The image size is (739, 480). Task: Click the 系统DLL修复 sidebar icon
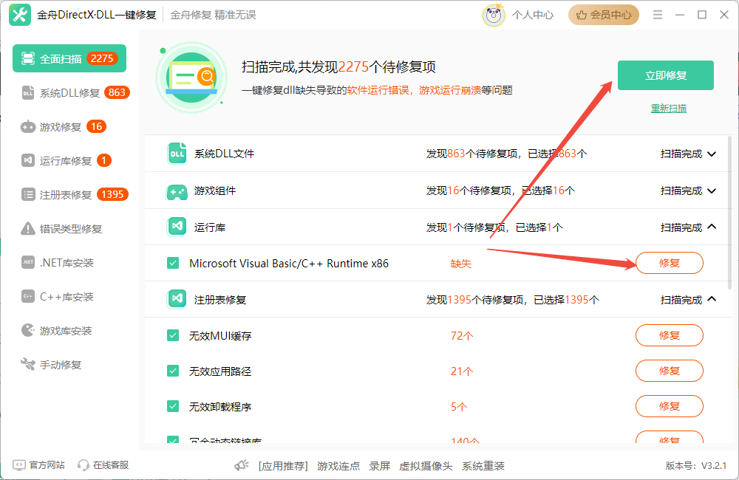click(28, 93)
